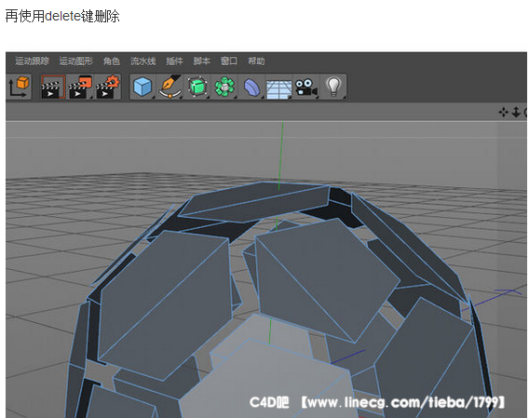Open the 插件 menu
The image size is (529, 418).
pos(174,61)
